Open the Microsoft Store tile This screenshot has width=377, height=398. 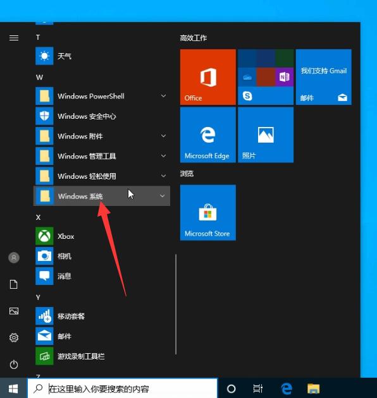tap(208, 212)
